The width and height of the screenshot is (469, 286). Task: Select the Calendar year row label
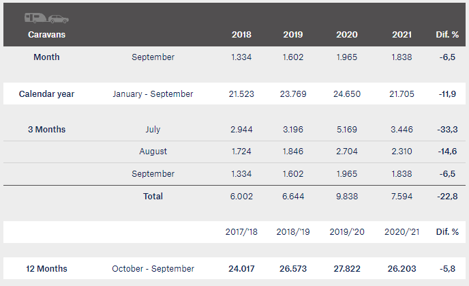coord(46,94)
